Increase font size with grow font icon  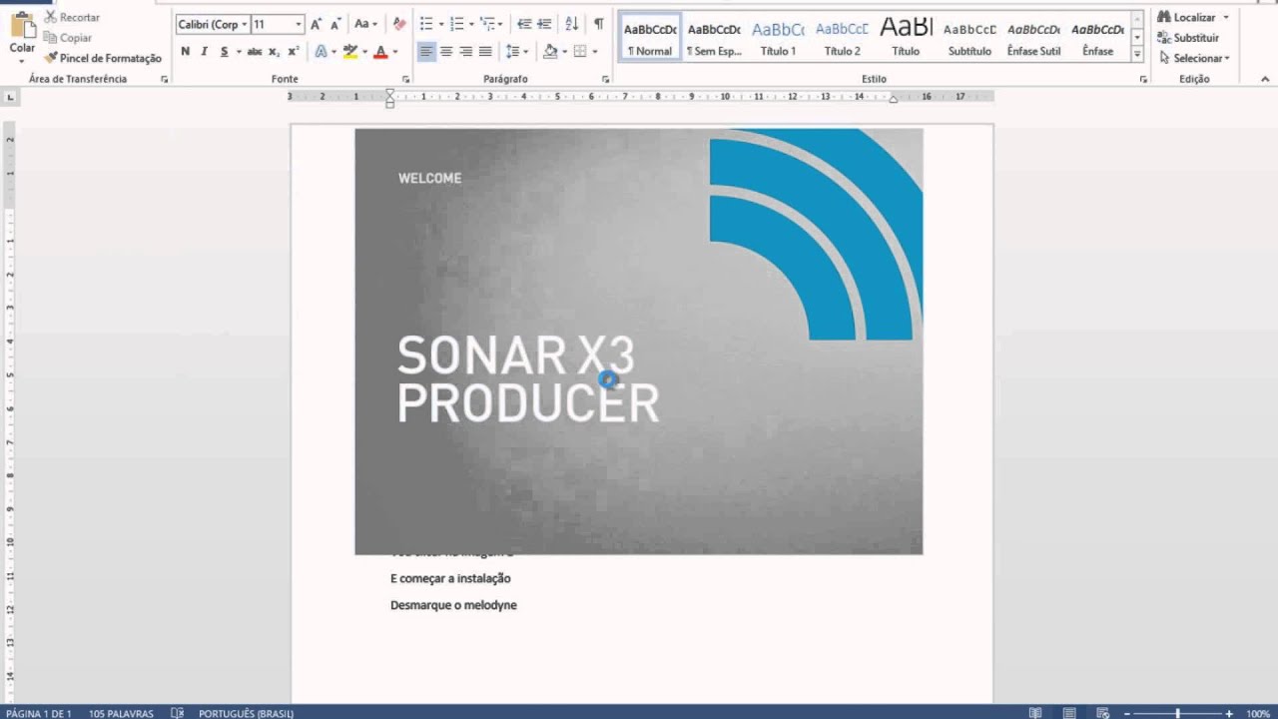click(317, 24)
